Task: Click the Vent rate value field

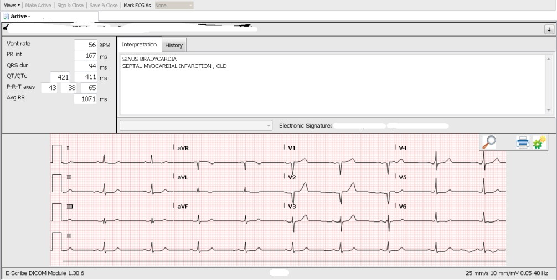Action: (x=85, y=45)
